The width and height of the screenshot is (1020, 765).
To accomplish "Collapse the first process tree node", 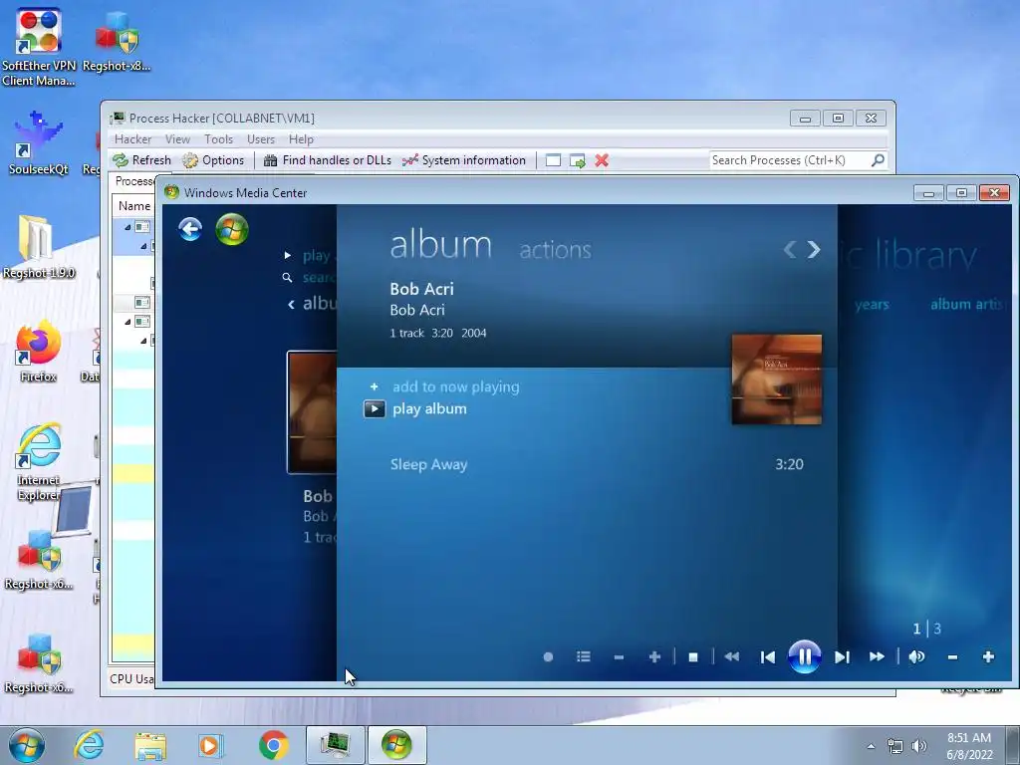I will (127, 227).
